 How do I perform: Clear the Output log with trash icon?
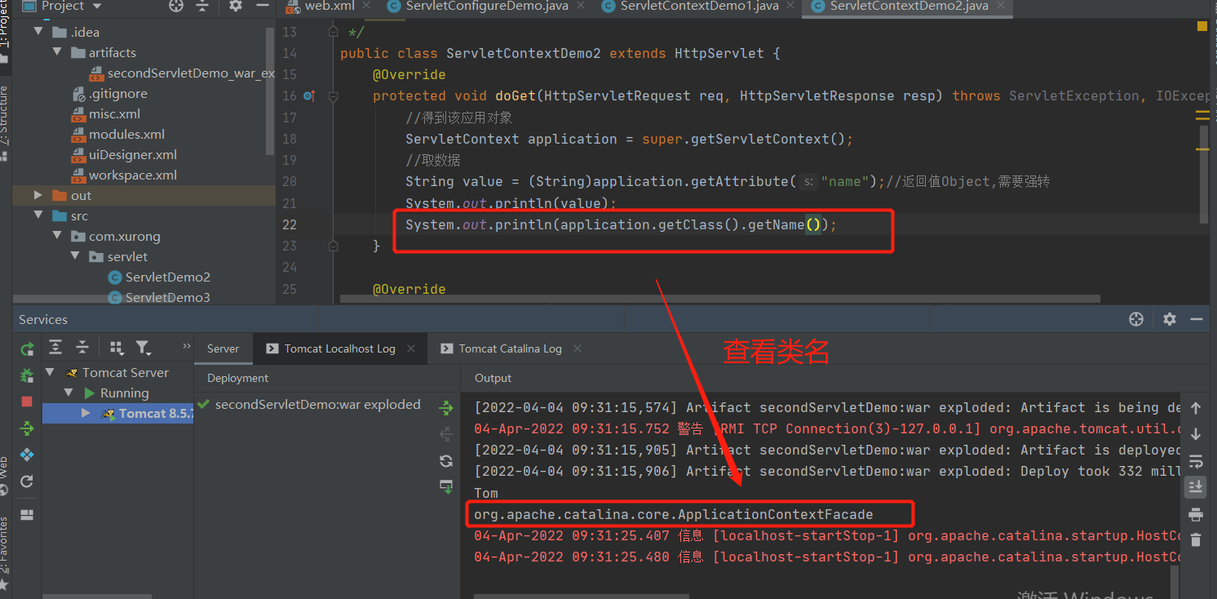1196,540
